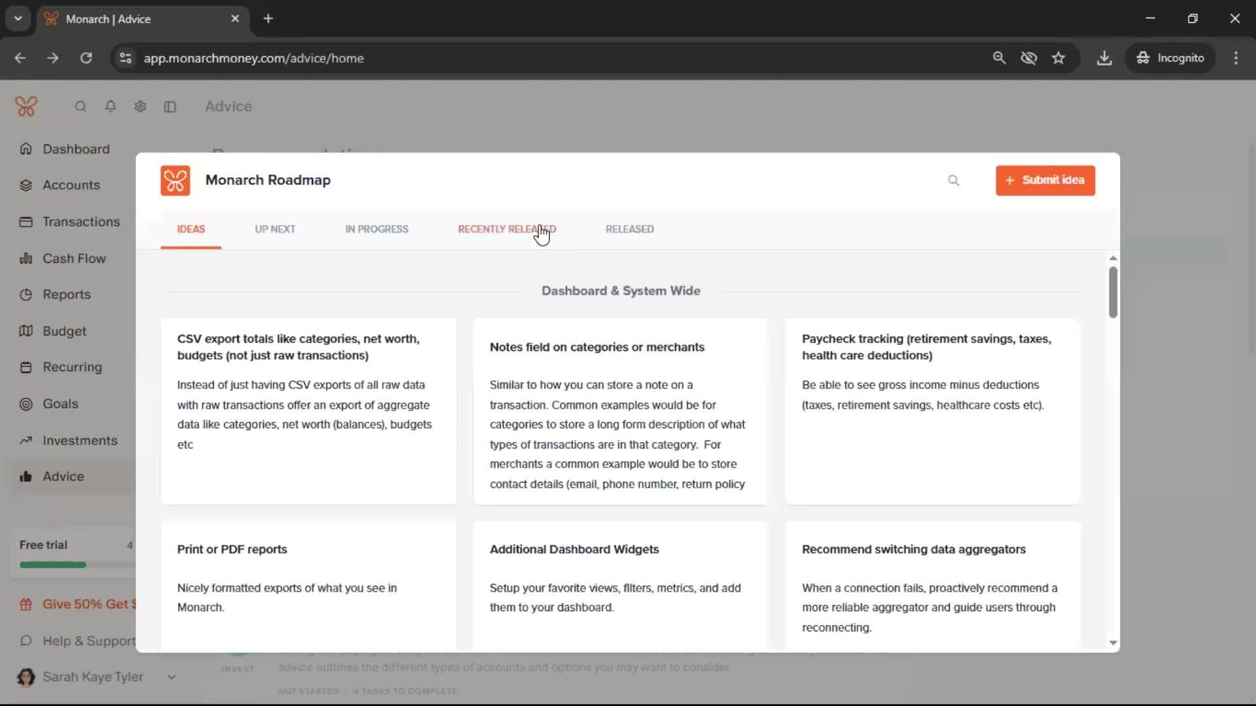
Task: Click Monarch butterfly logo in sidebar
Action: click(x=26, y=107)
